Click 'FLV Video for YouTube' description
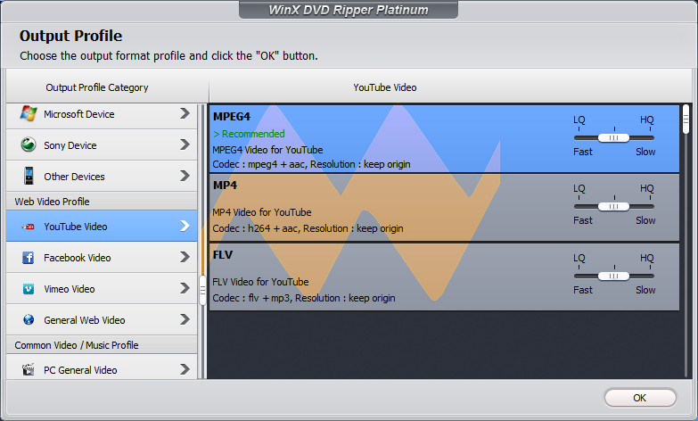Viewport: 698px width, 421px height. [260, 282]
